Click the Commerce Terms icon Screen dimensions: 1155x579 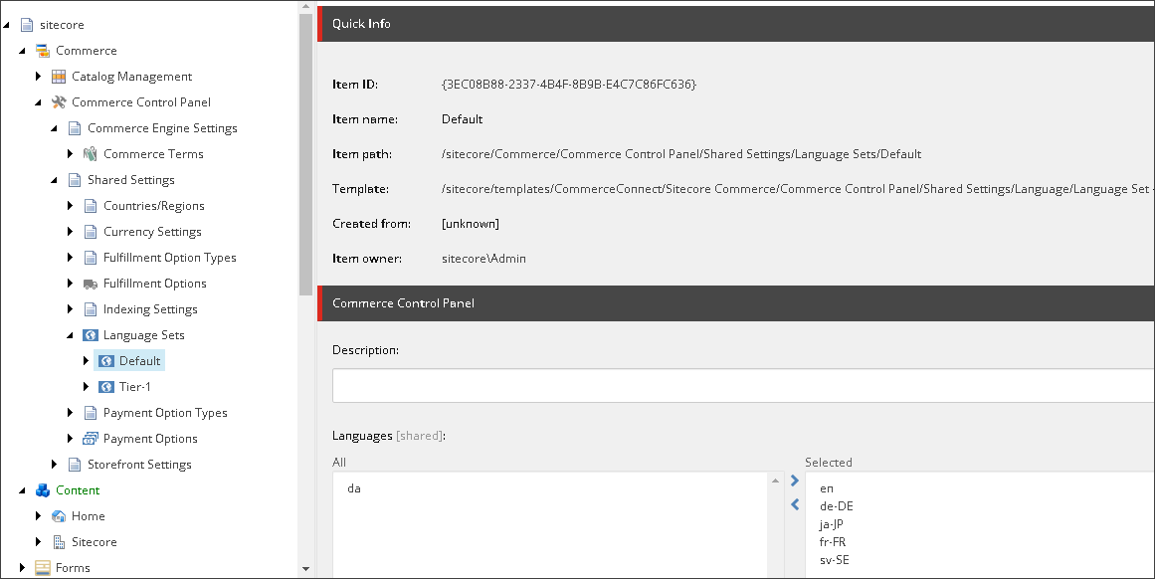tap(90, 154)
